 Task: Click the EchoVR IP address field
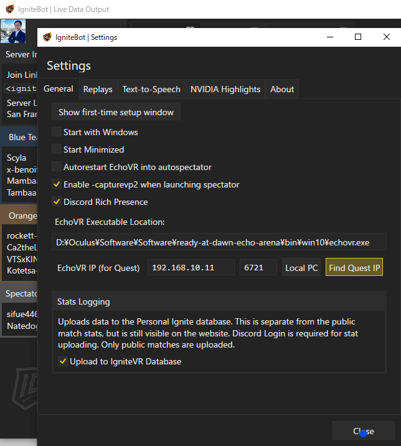pos(191,267)
